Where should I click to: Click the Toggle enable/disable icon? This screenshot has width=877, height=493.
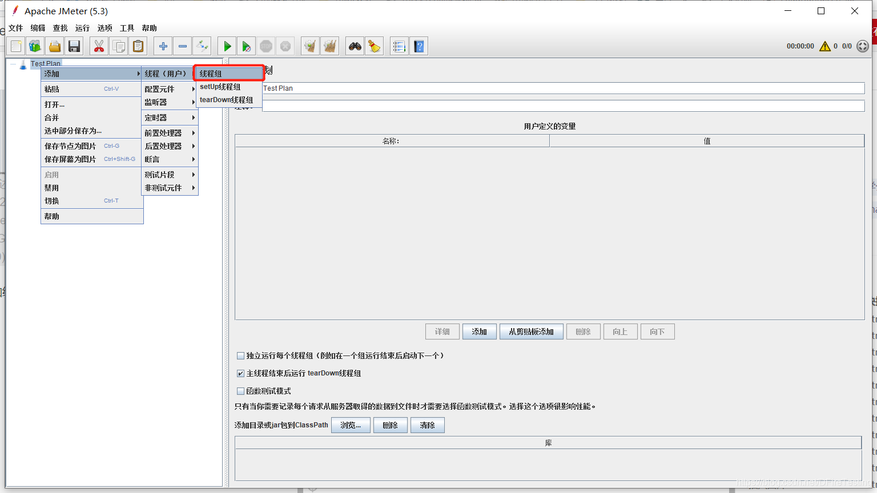(202, 46)
